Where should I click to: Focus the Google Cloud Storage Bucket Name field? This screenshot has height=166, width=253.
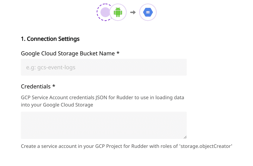(104, 67)
